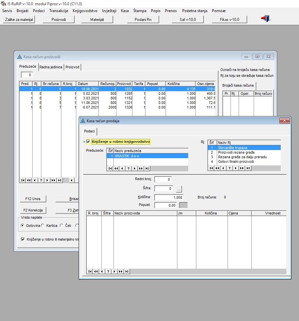Click the Zalihe za materijal toolbar button
Screen dimensions: 299x321
pyautogui.click(x=19, y=20)
